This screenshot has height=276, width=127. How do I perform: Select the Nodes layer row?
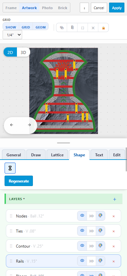point(63,216)
